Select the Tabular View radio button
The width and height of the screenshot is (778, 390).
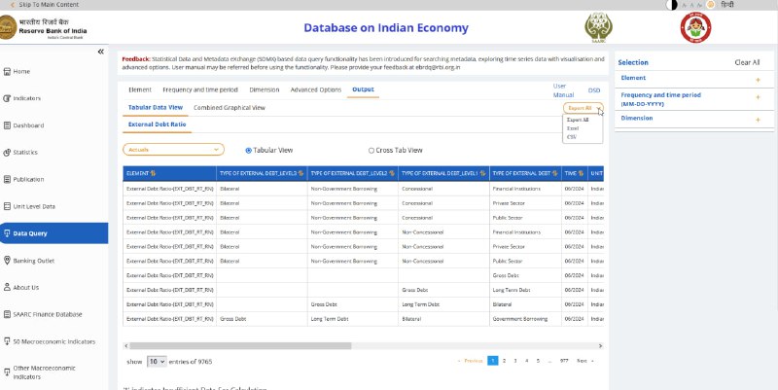click(x=249, y=151)
